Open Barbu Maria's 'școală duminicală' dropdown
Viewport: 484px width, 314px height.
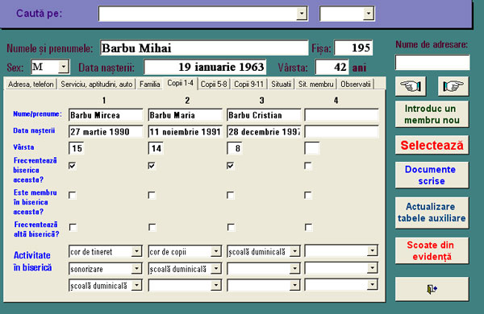pyautogui.click(x=216, y=268)
